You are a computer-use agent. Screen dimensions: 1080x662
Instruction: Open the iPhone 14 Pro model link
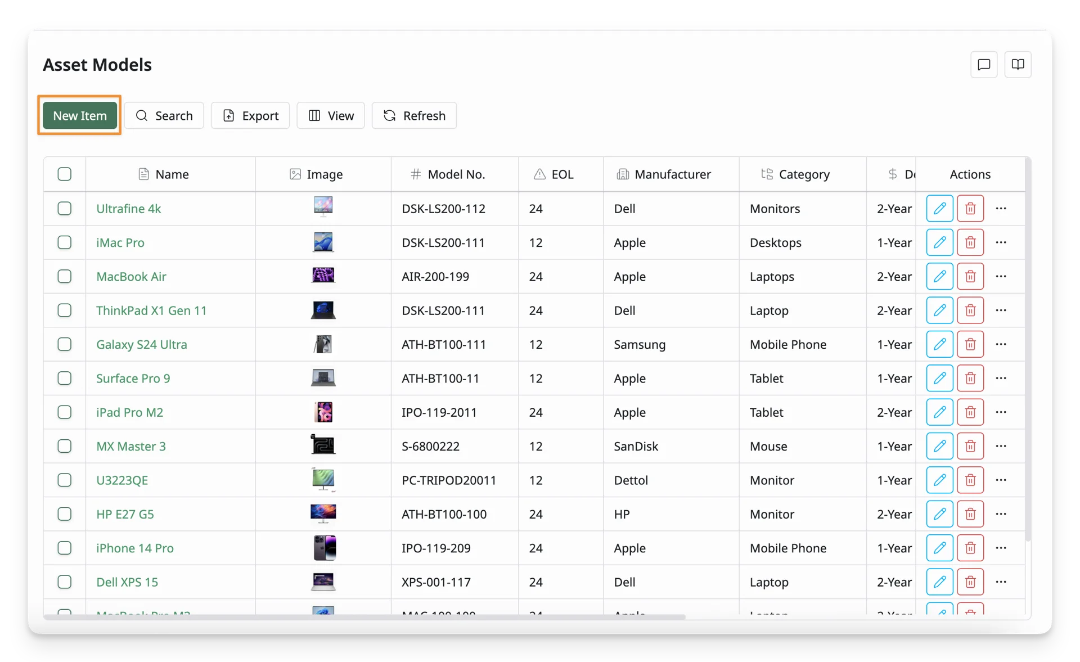click(135, 548)
